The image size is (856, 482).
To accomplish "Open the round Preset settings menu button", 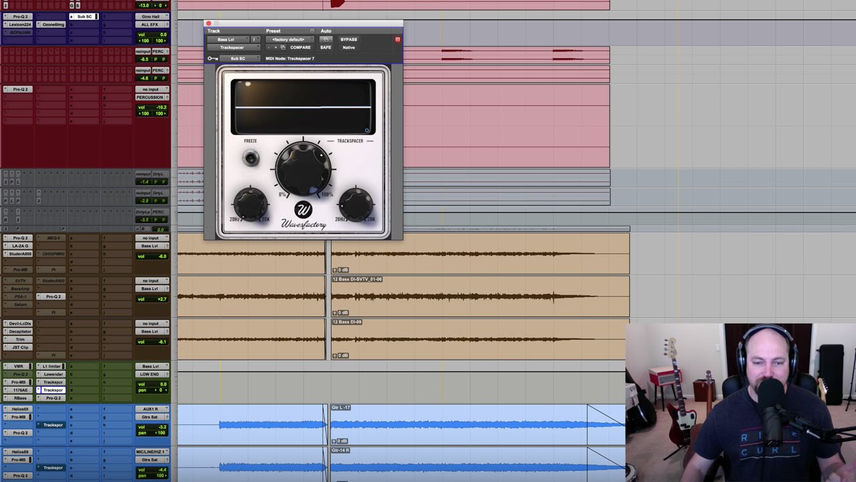I will tap(312, 31).
